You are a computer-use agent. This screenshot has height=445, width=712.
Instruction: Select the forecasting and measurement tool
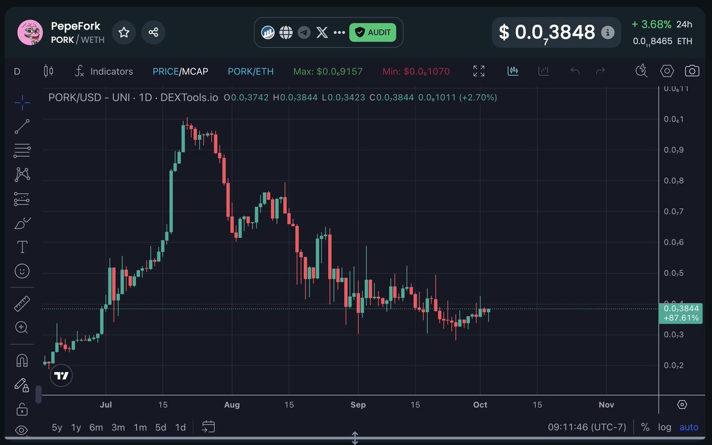[23, 199]
